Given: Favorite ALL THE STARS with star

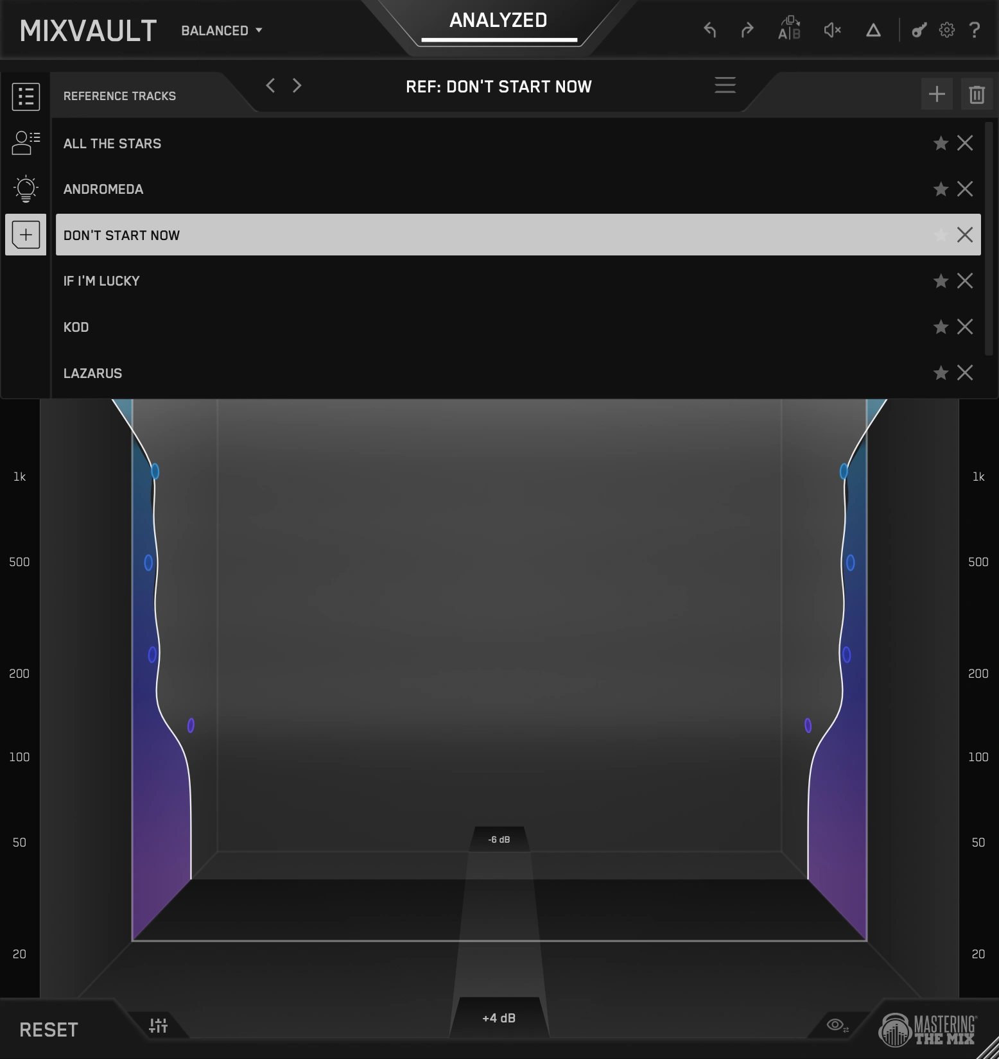Looking at the screenshot, I should (x=941, y=143).
